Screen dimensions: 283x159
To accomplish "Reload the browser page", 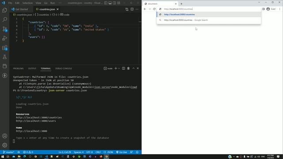I will point(154,9).
